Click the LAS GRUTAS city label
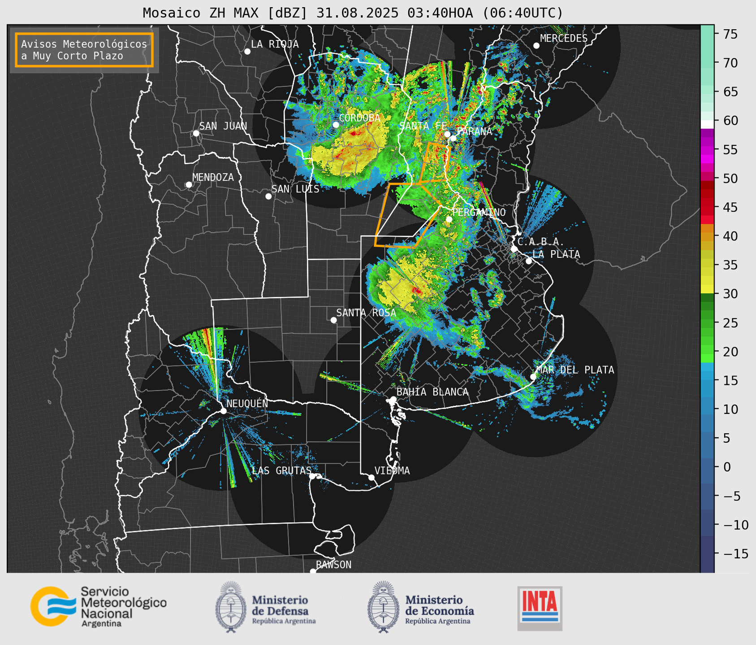Image resolution: width=756 pixels, height=645 pixels. coord(281,471)
